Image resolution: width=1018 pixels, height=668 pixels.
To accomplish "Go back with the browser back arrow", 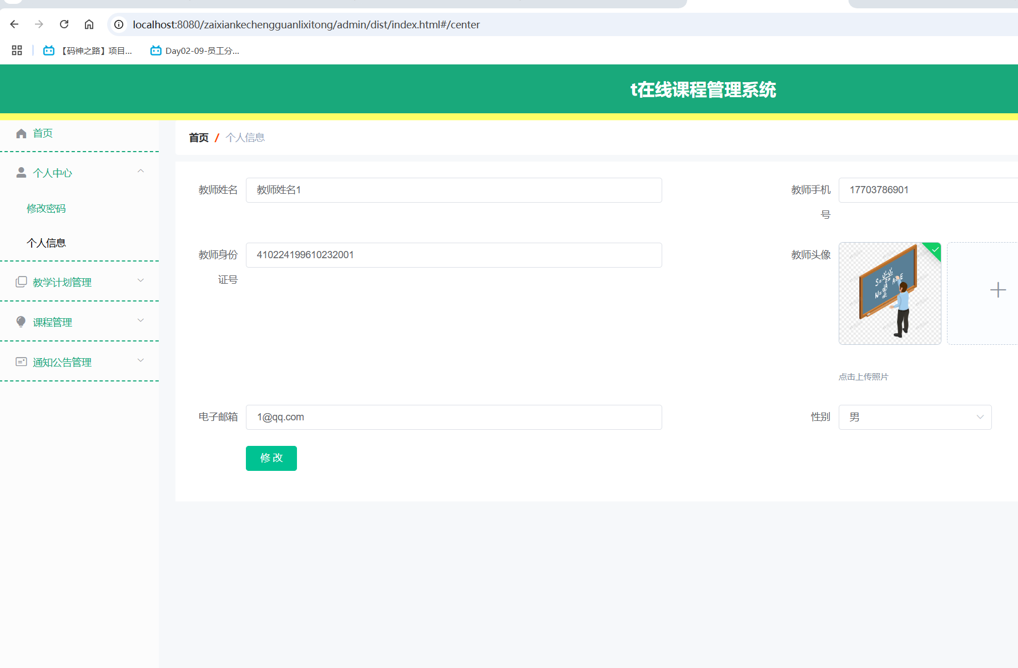I will click(14, 24).
